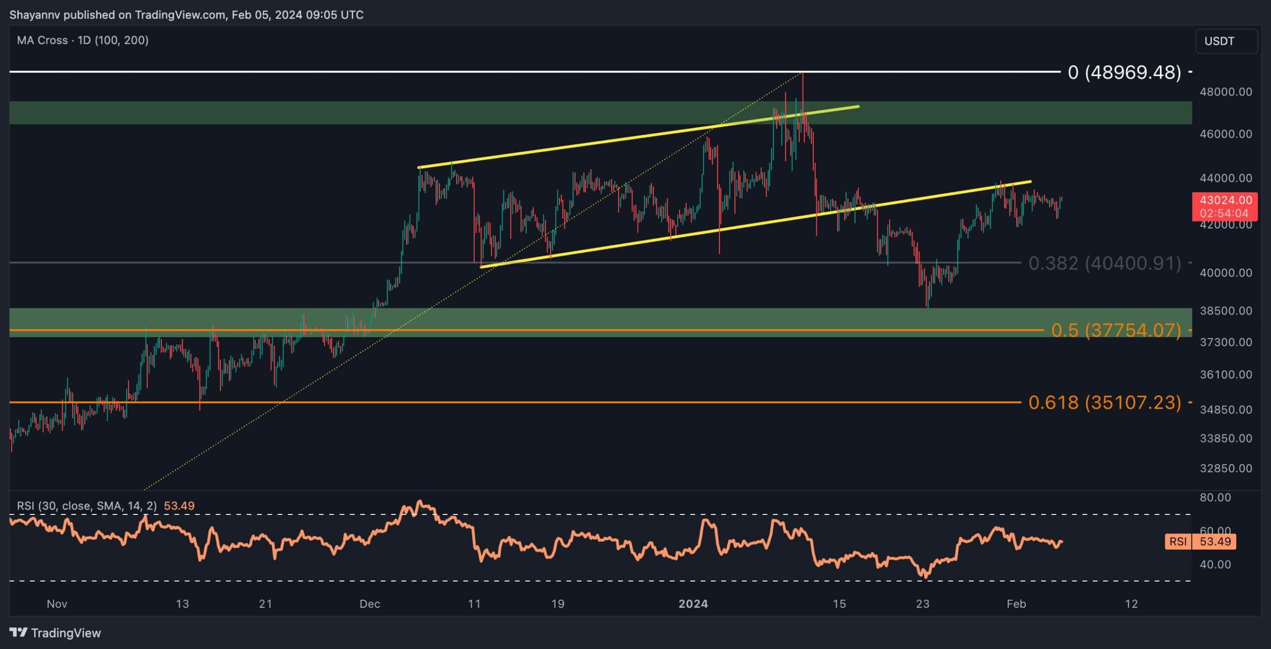Select the 0 (48969.48) Fibonacci level label
Image resolution: width=1271 pixels, height=649 pixels.
(x=1125, y=72)
